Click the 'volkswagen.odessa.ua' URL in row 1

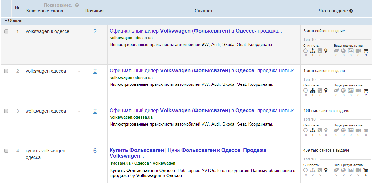(x=131, y=38)
